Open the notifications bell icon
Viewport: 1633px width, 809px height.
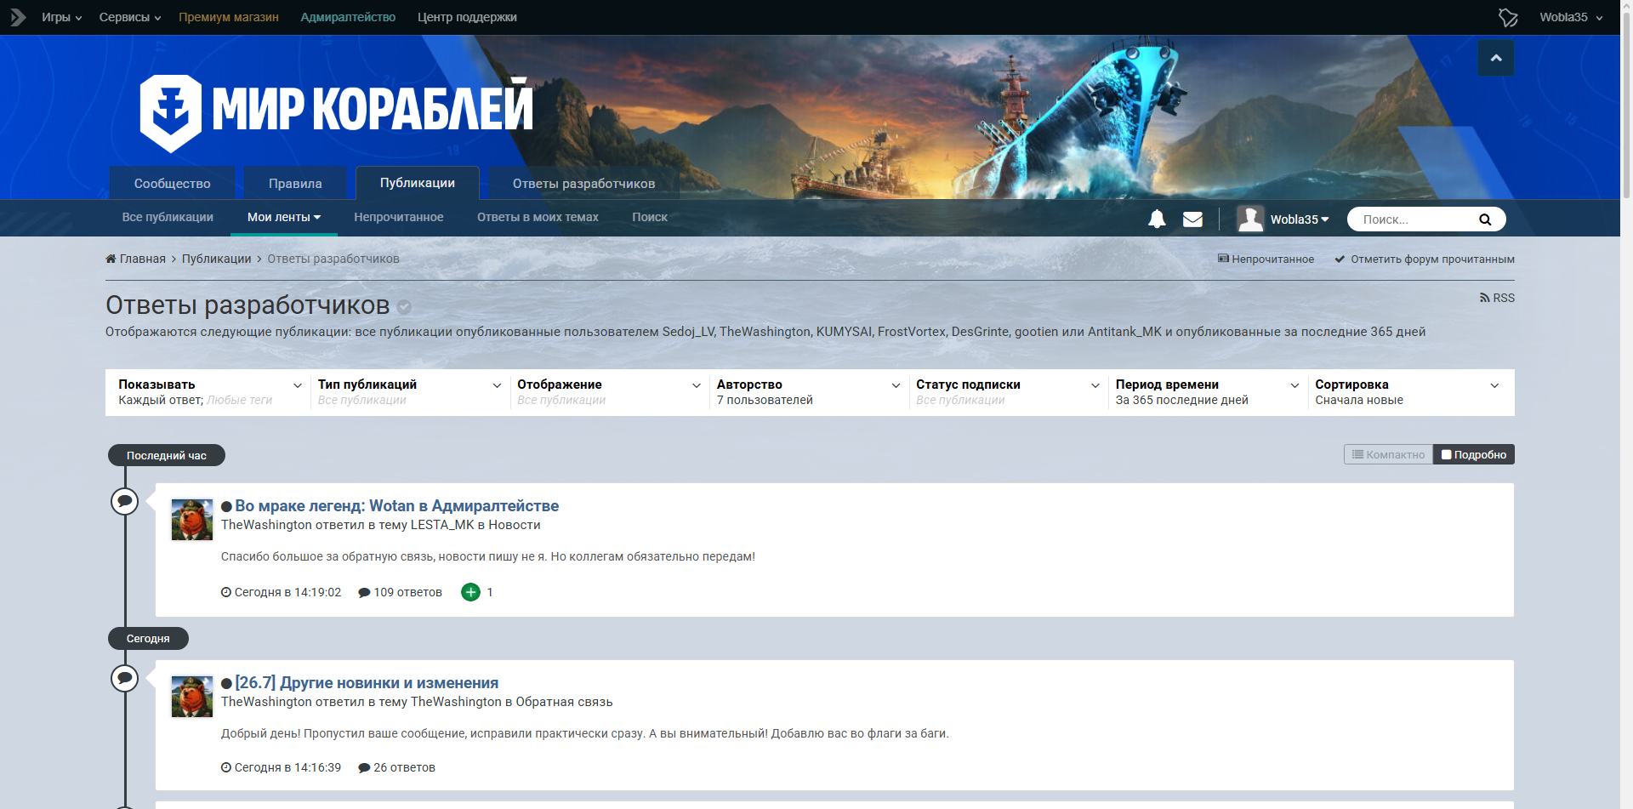click(x=1157, y=219)
